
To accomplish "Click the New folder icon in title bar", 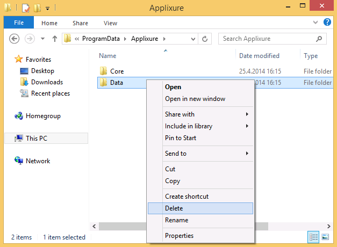I will [38, 8].
